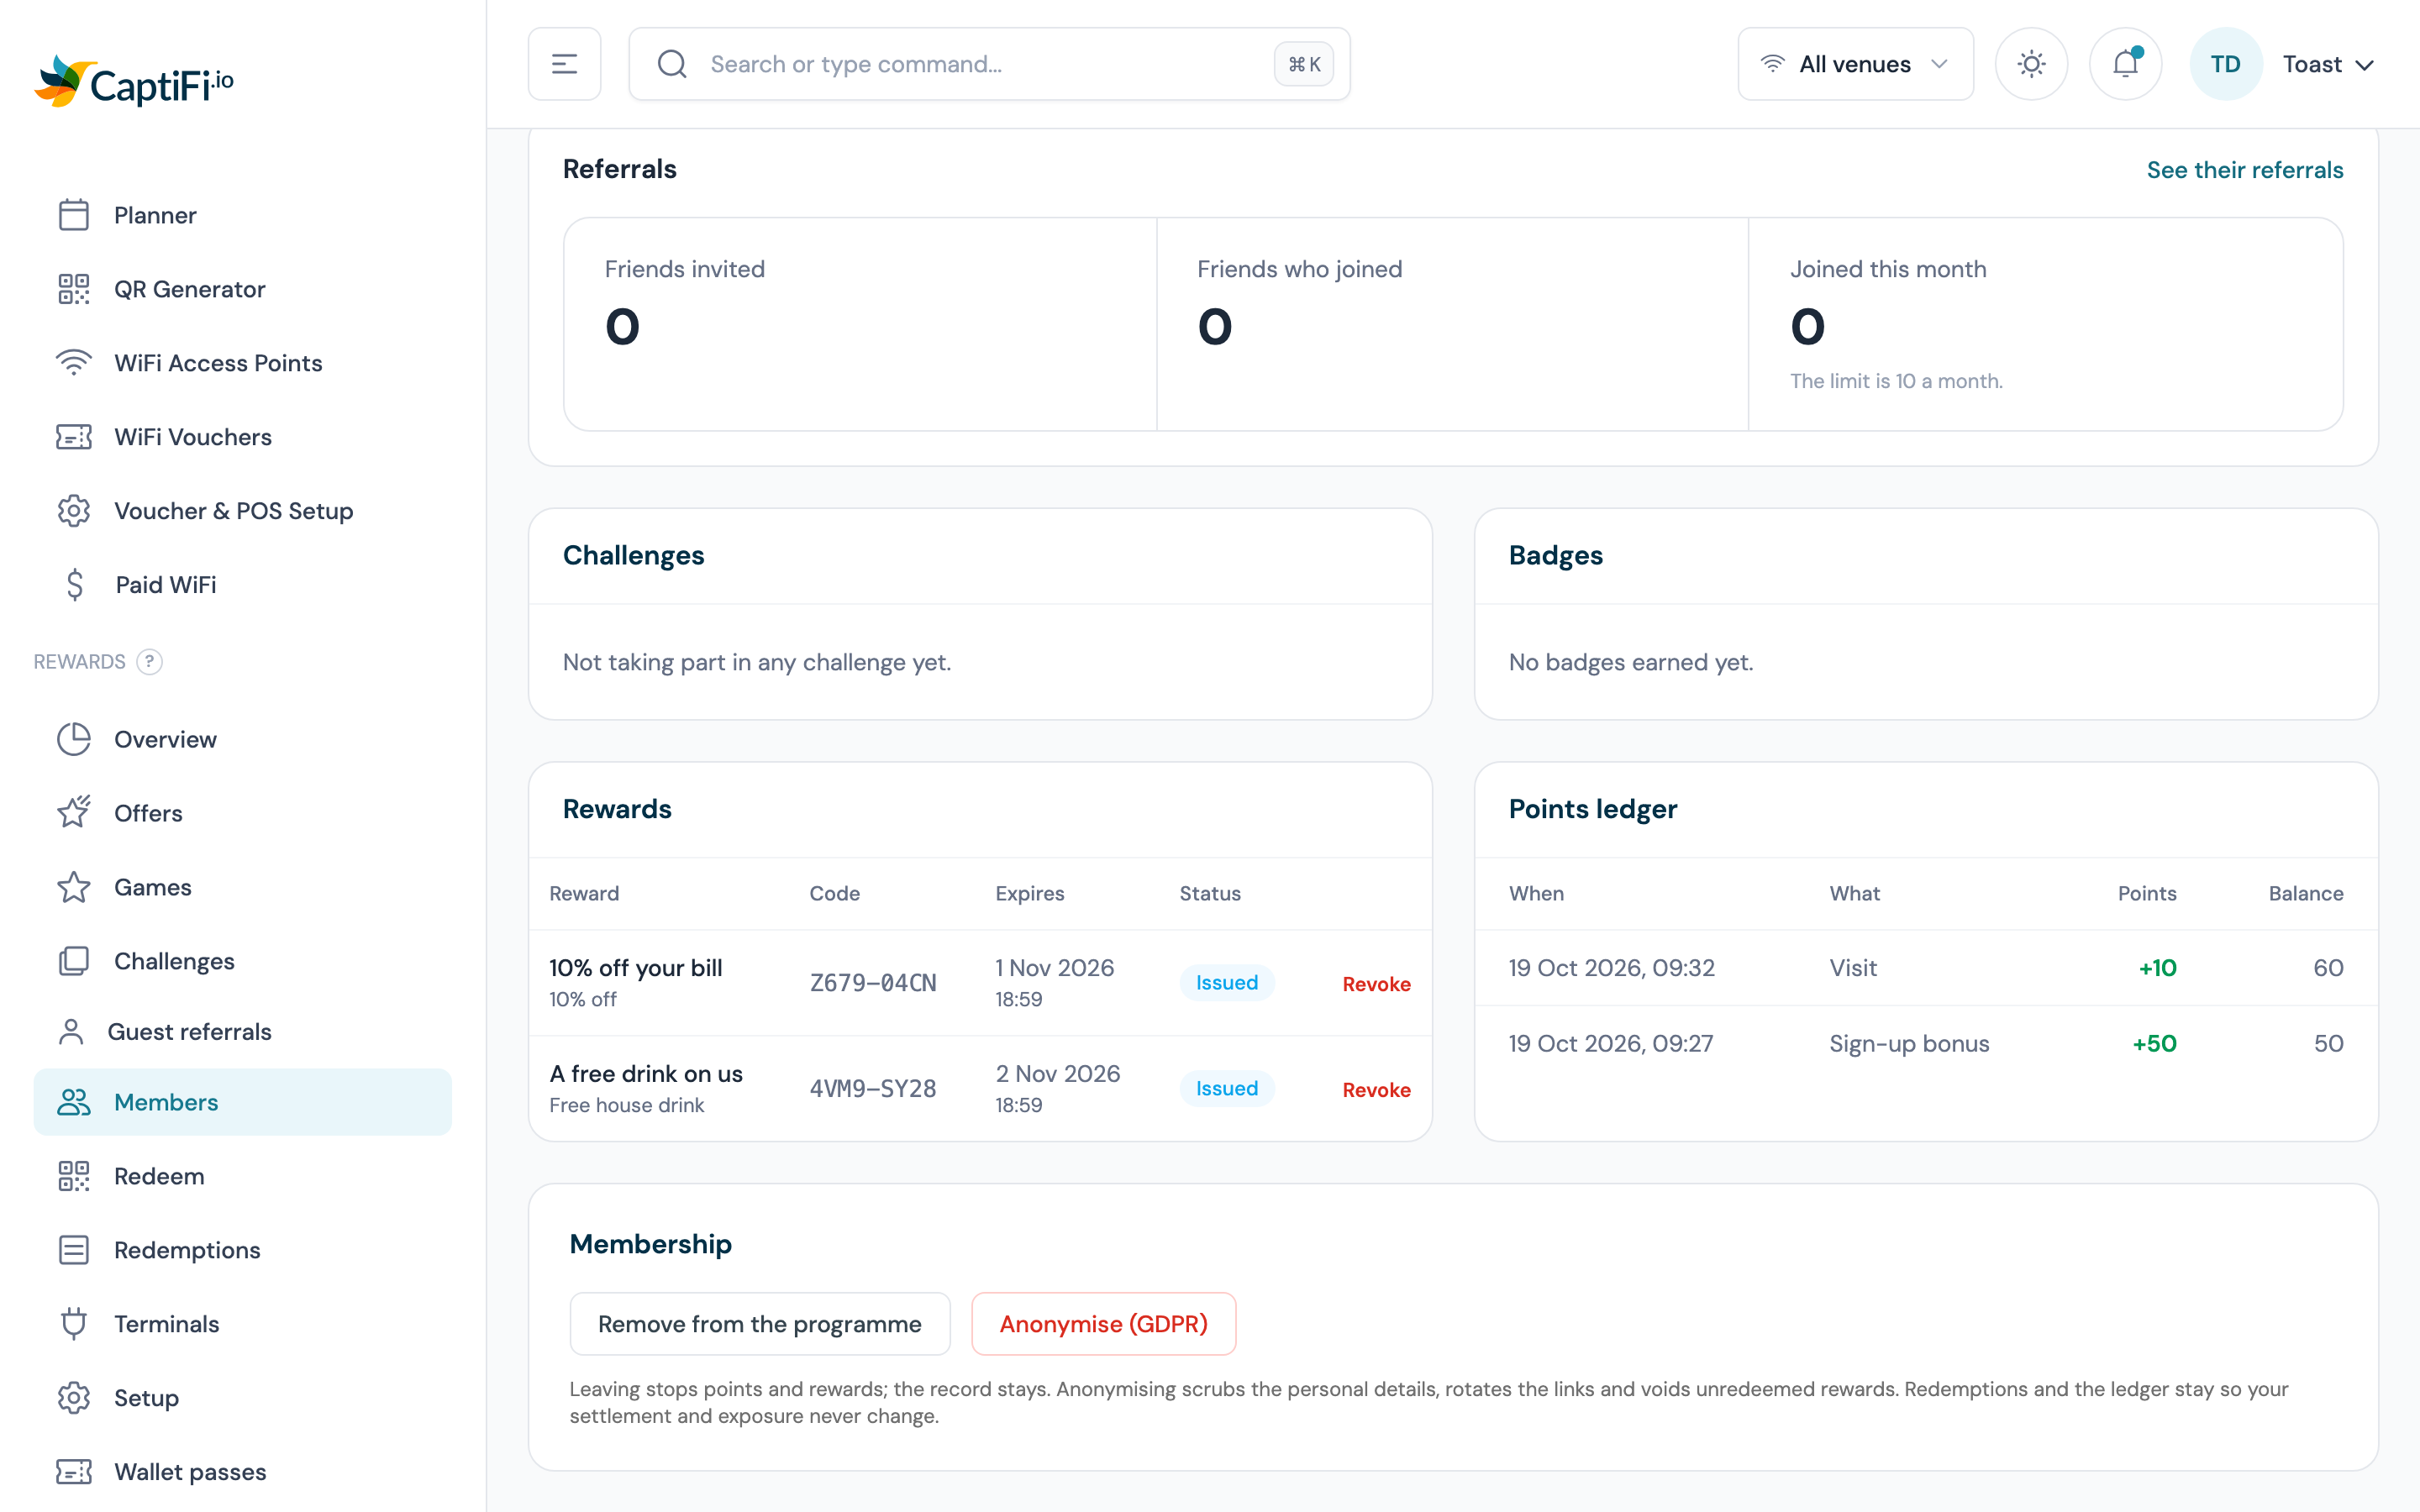Click the Games star icon
The image size is (2420, 1512).
pos(74,887)
